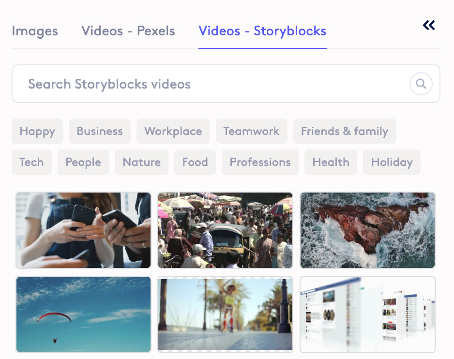
Task: Filter videos by Health
Action: point(331,162)
